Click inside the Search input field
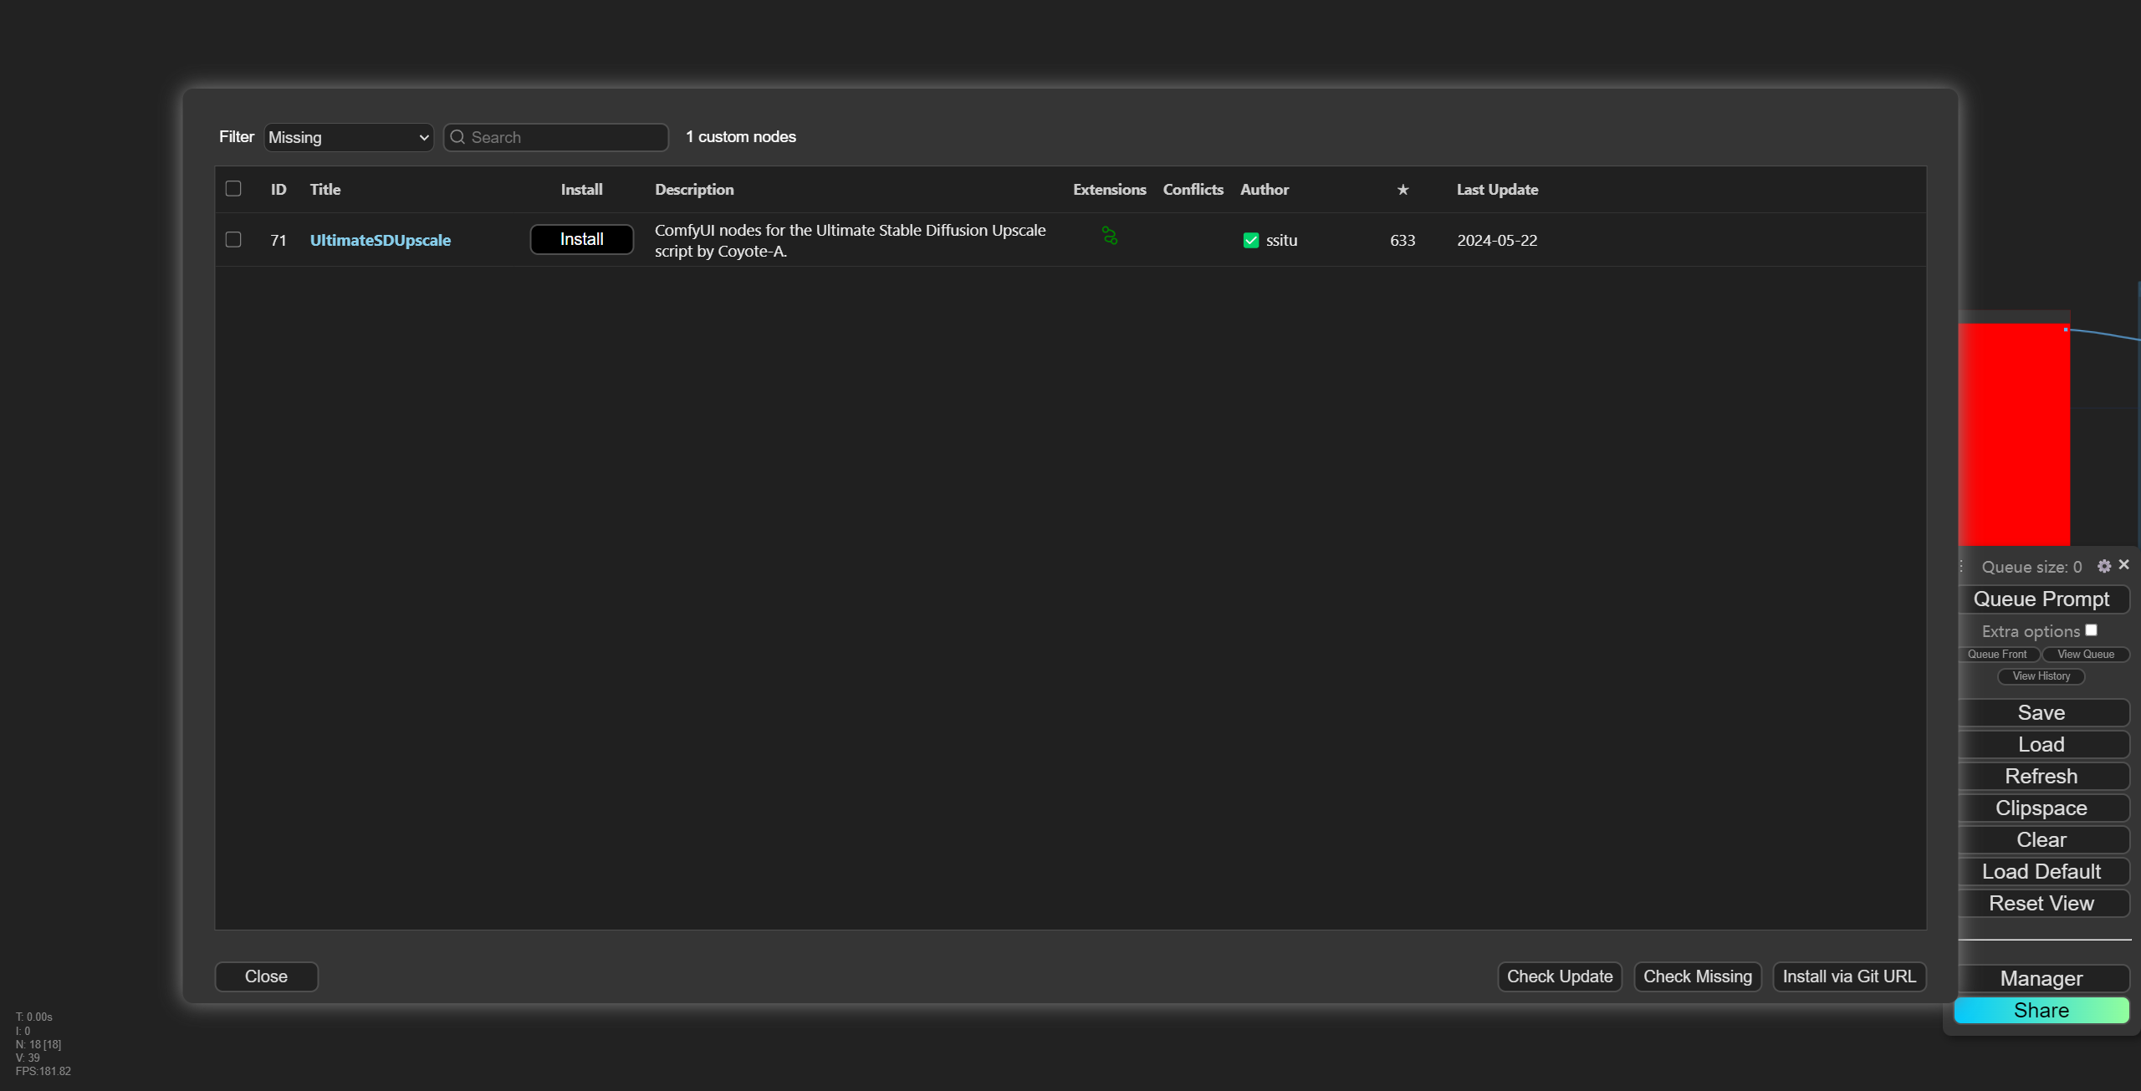This screenshot has width=2141, height=1091. tap(556, 137)
